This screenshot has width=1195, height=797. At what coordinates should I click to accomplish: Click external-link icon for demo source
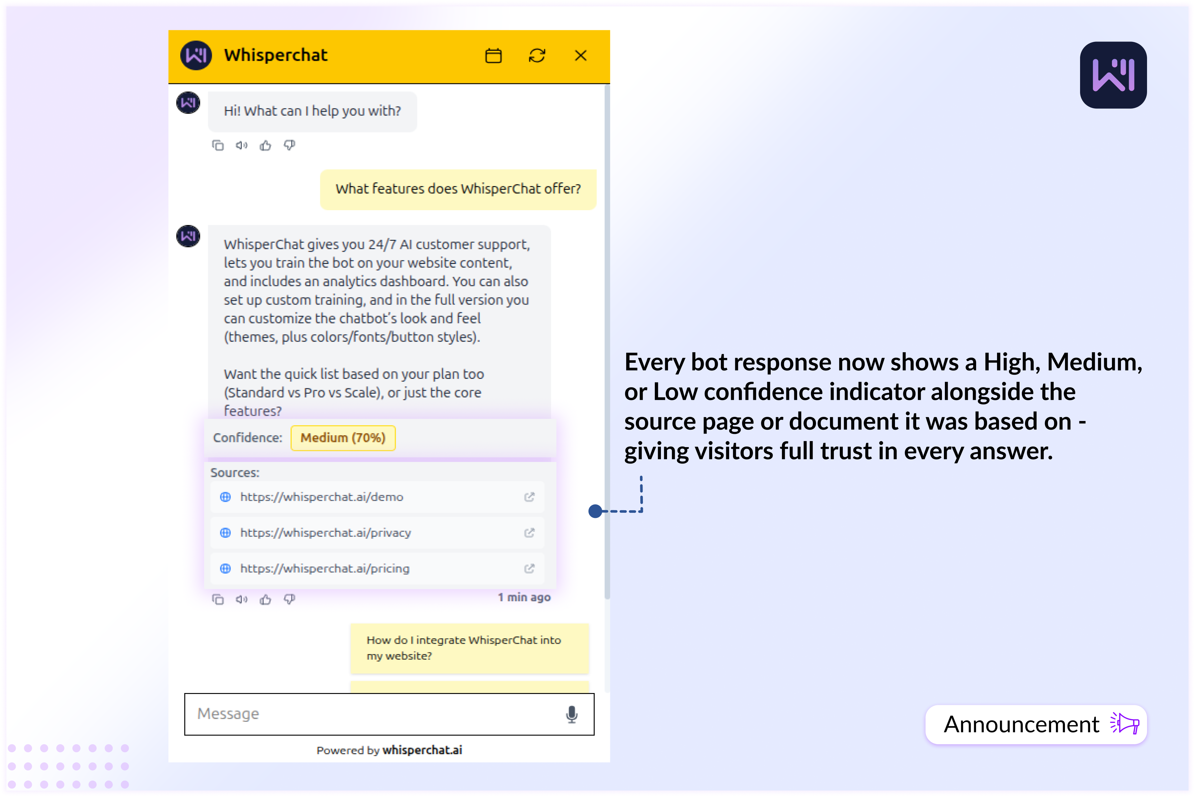[x=529, y=497]
